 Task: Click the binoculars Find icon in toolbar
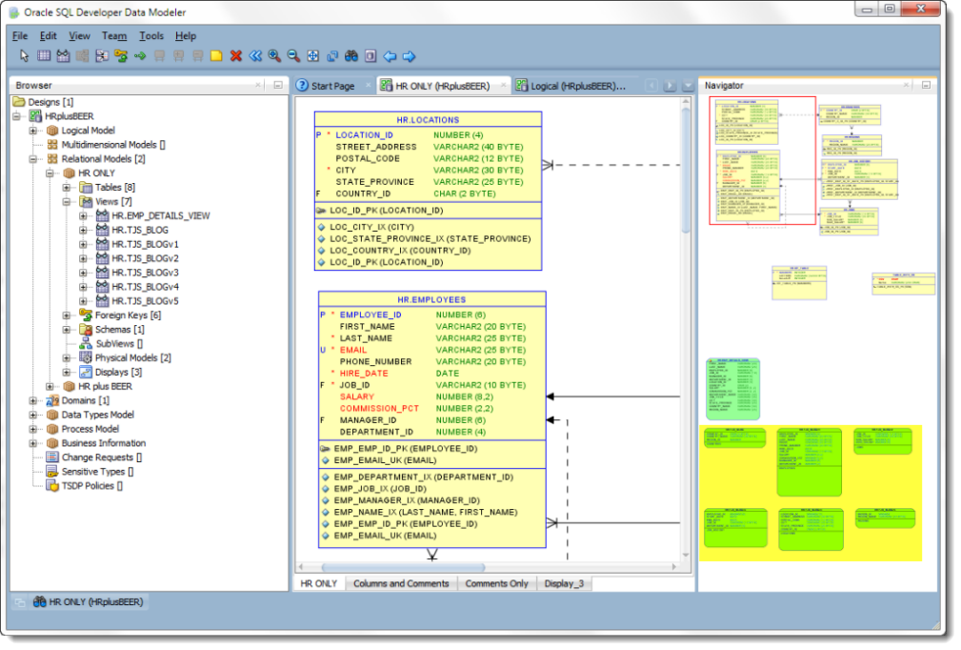pos(351,56)
